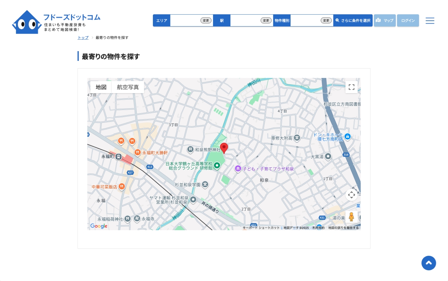Change the 物件種別 property type
Image resolution: width=448 pixels, height=281 pixels.
coord(326,20)
